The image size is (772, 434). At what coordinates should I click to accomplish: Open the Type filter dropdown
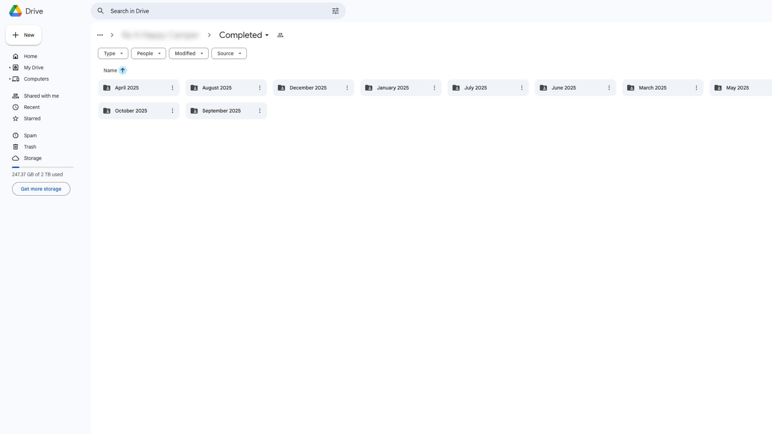click(113, 53)
